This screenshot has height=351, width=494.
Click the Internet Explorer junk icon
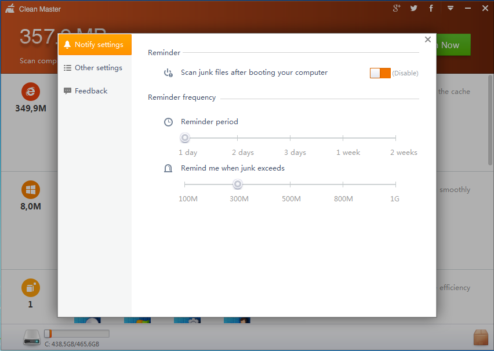(31, 92)
